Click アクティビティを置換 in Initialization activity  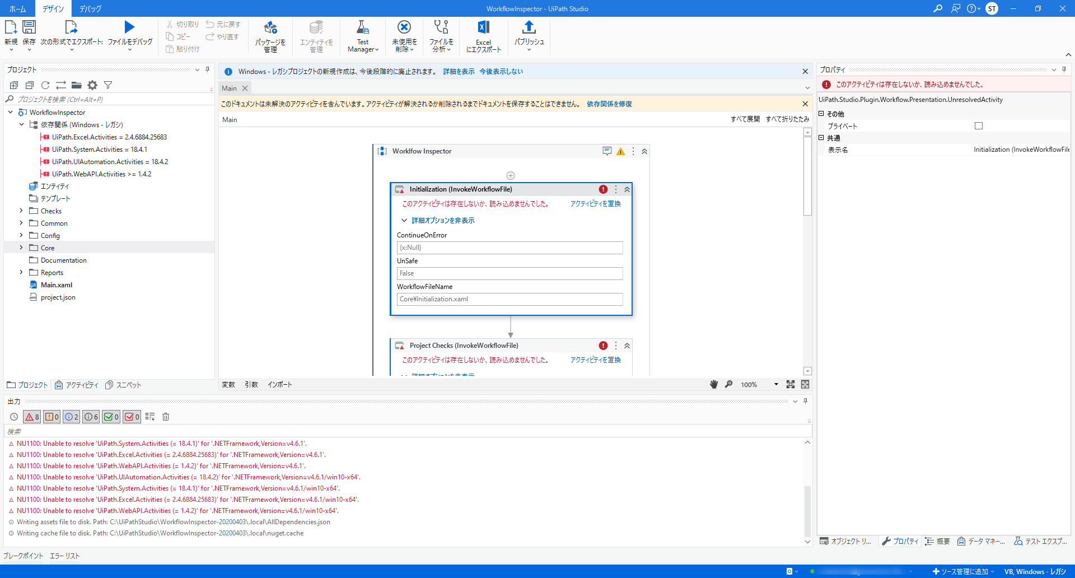point(595,204)
